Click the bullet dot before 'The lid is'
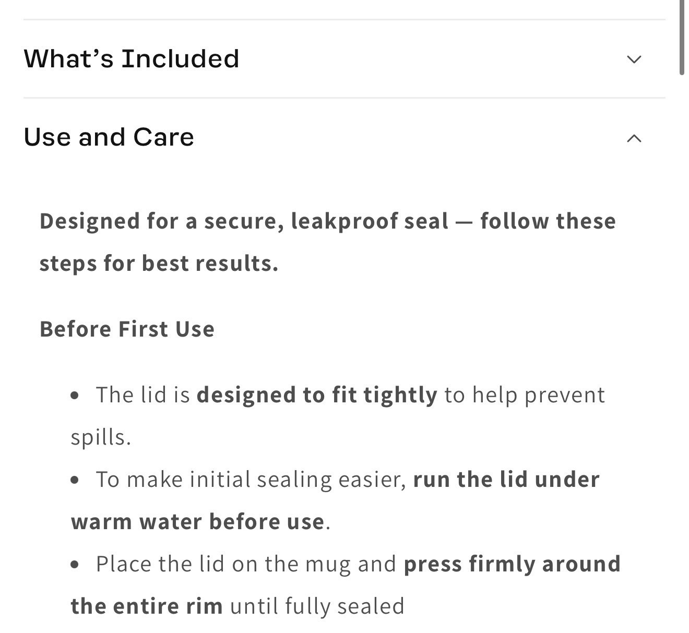The width and height of the screenshot is (689, 633). coord(75,396)
